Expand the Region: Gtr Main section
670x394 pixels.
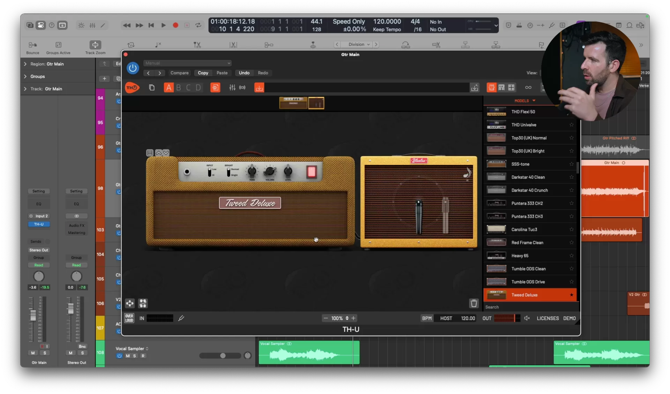click(x=25, y=64)
